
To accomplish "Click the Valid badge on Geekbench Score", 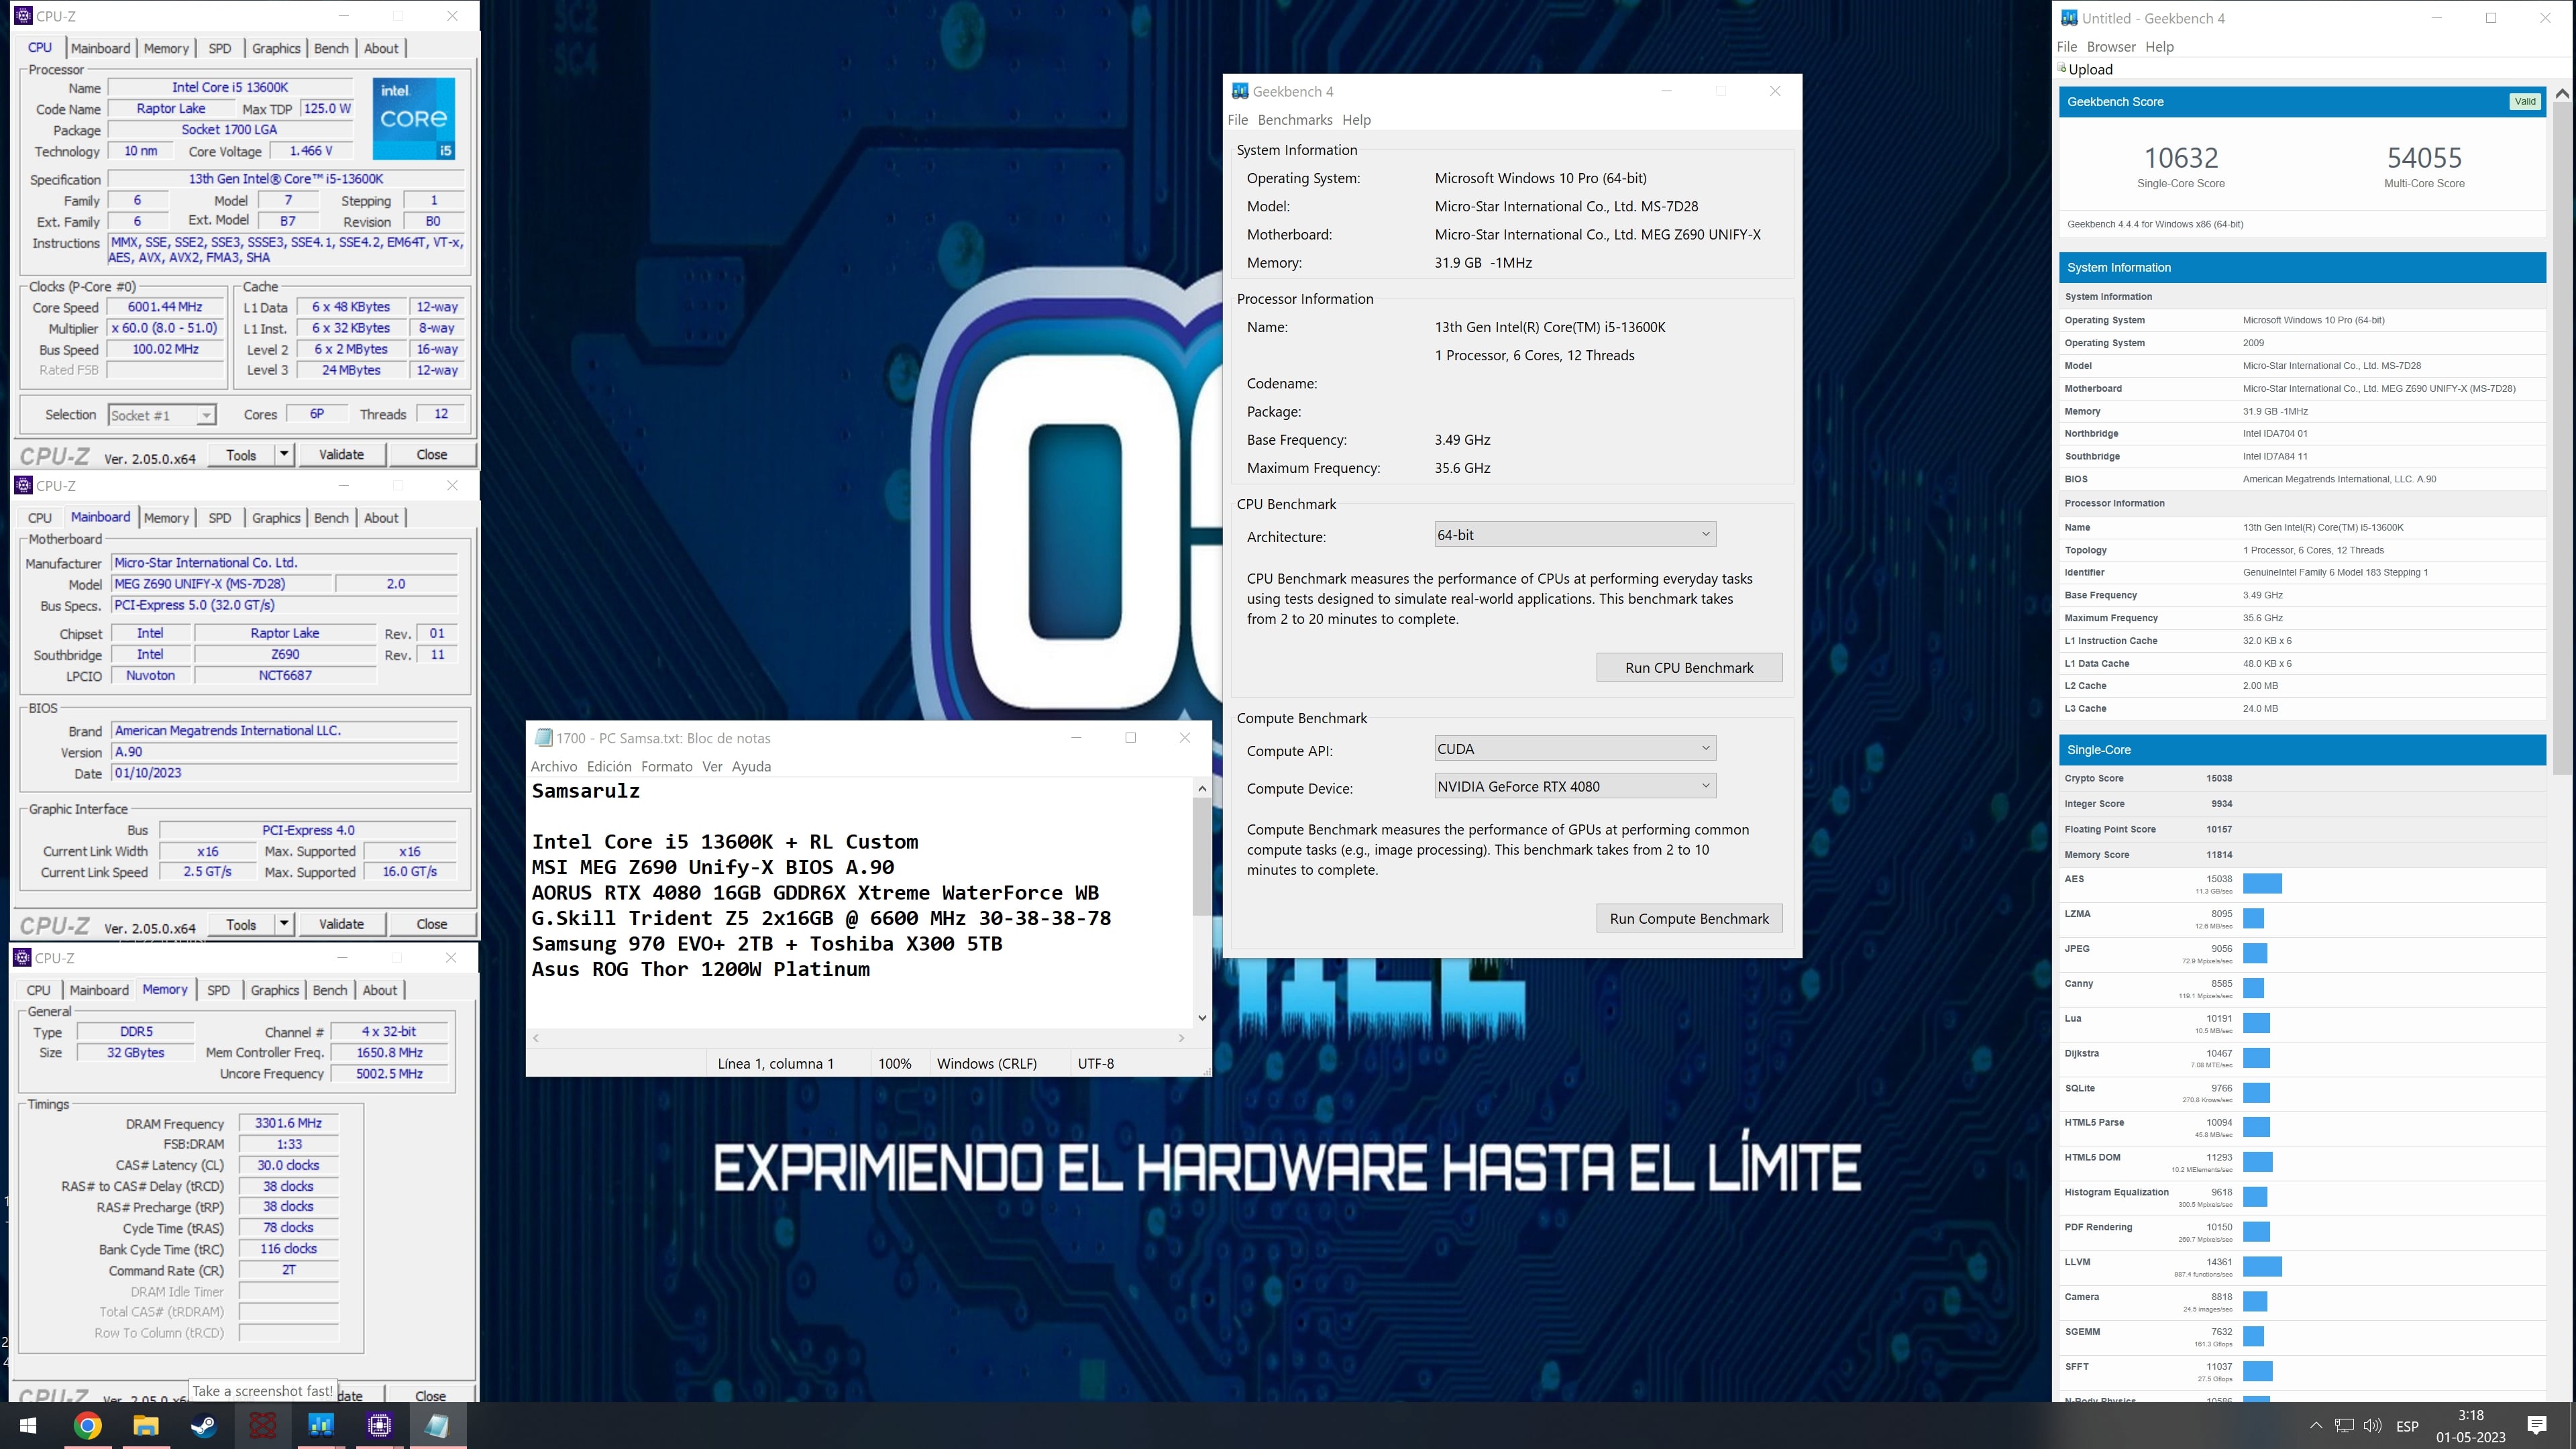I will (x=2525, y=101).
